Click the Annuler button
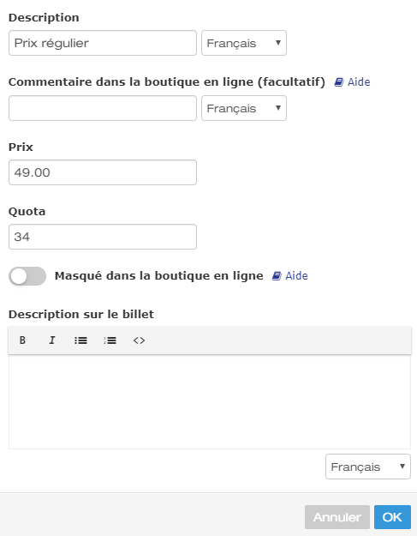The height and width of the screenshot is (536, 417). point(337,517)
